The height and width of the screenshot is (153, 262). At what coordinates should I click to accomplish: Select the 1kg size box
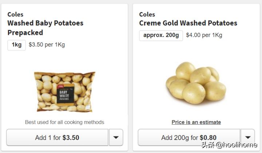[x=17, y=45]
